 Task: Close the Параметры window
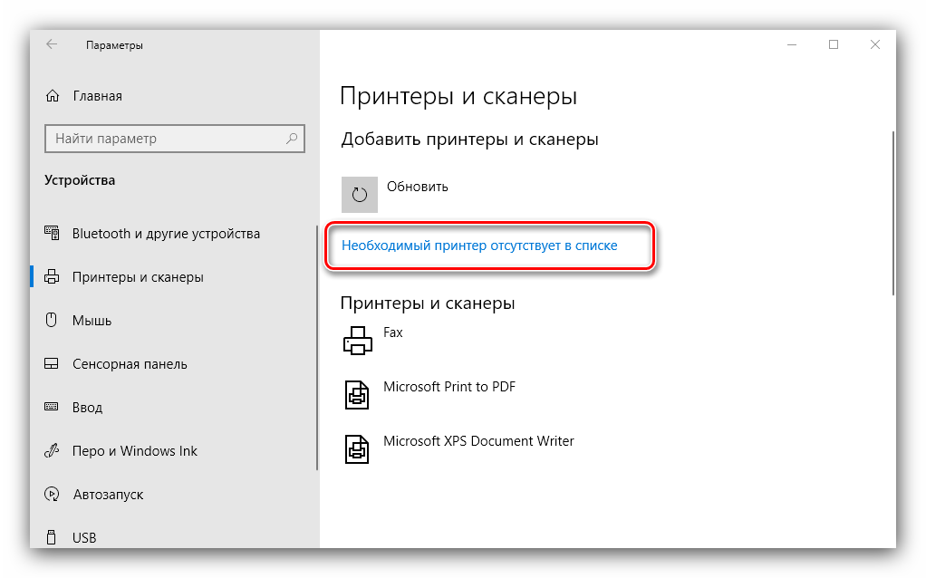click(x=875, y=45)
